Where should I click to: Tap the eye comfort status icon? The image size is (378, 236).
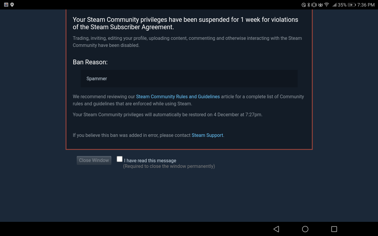point(320,5)
